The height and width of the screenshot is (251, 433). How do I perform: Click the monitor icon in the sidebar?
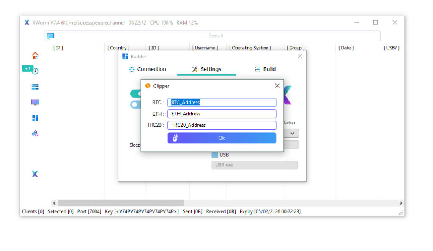pos(34,102)
